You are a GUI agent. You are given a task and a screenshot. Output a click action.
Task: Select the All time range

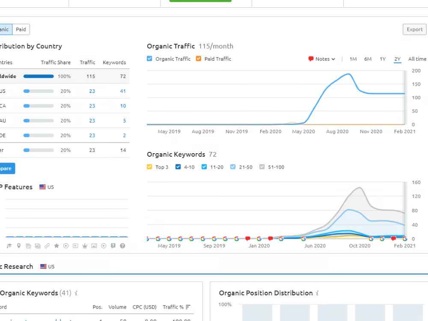(x=417, y=59)
